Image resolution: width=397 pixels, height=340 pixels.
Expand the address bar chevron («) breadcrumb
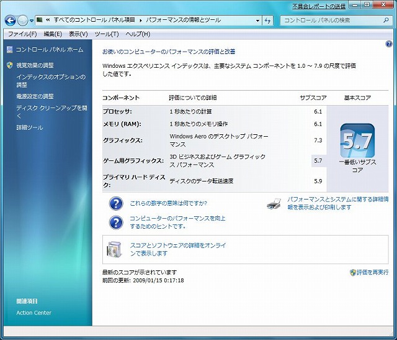click(48, 20)
